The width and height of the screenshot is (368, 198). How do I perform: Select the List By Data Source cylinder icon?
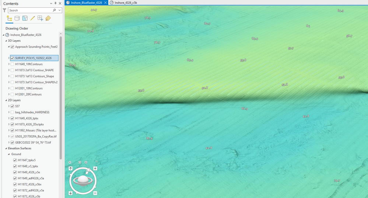17,18
